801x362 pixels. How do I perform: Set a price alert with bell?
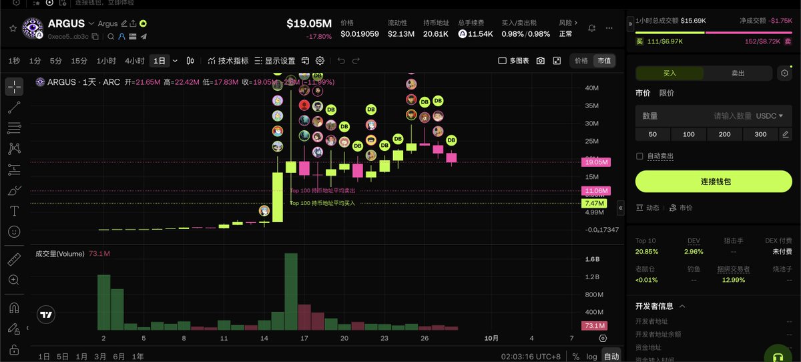click(592, 28)
